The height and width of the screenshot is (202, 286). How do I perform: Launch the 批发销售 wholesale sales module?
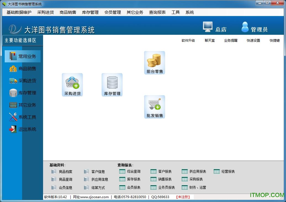click(x=154, y=107)
